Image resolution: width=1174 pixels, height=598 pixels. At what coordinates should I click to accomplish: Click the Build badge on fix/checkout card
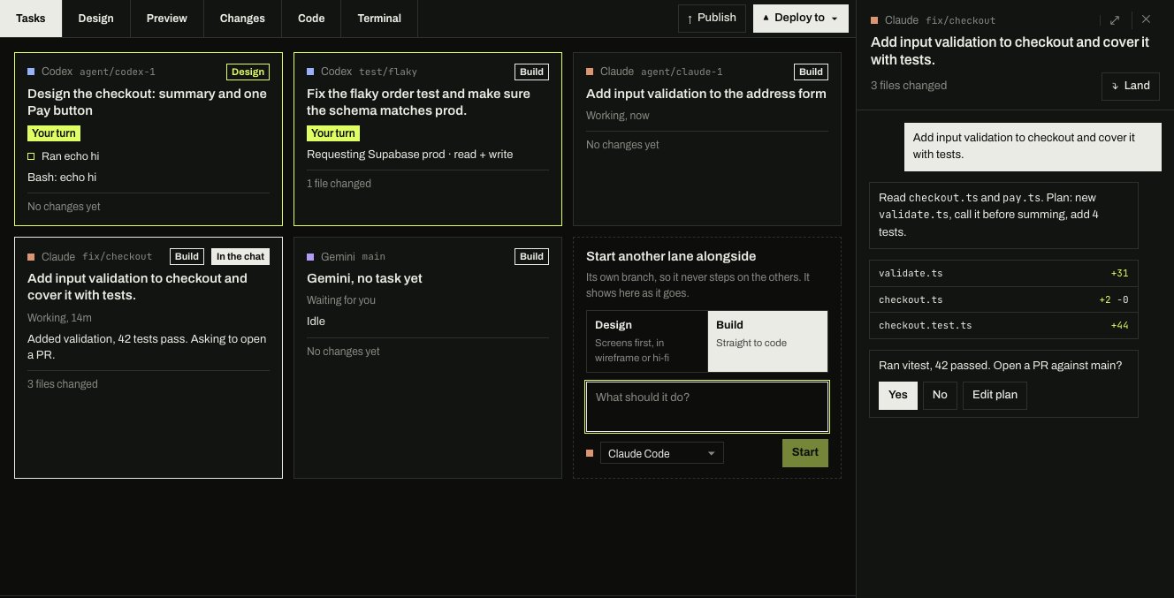187,256
